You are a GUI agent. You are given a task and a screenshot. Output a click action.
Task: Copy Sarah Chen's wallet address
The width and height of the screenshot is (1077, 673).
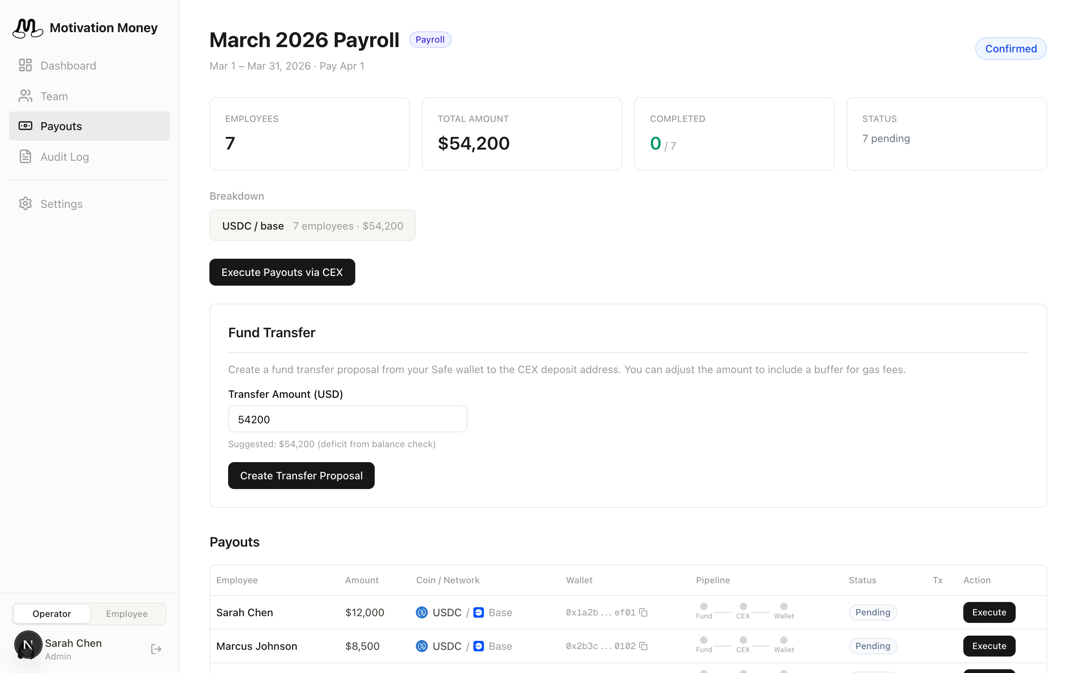pyautogui.click(x=644, y=612)
